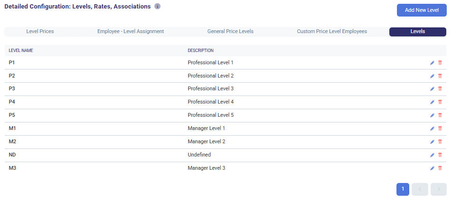This screenshot has width=451, height=200.
Task: Switch to the Level Prices tab
Action: 40,32
